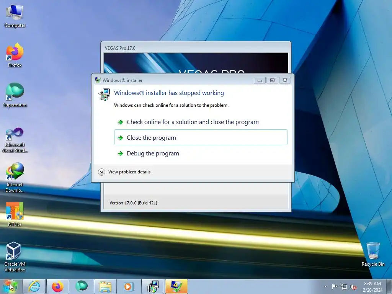Show hidden tray icons arrow
The image size is (392, 294).
(x=325, y=287)
